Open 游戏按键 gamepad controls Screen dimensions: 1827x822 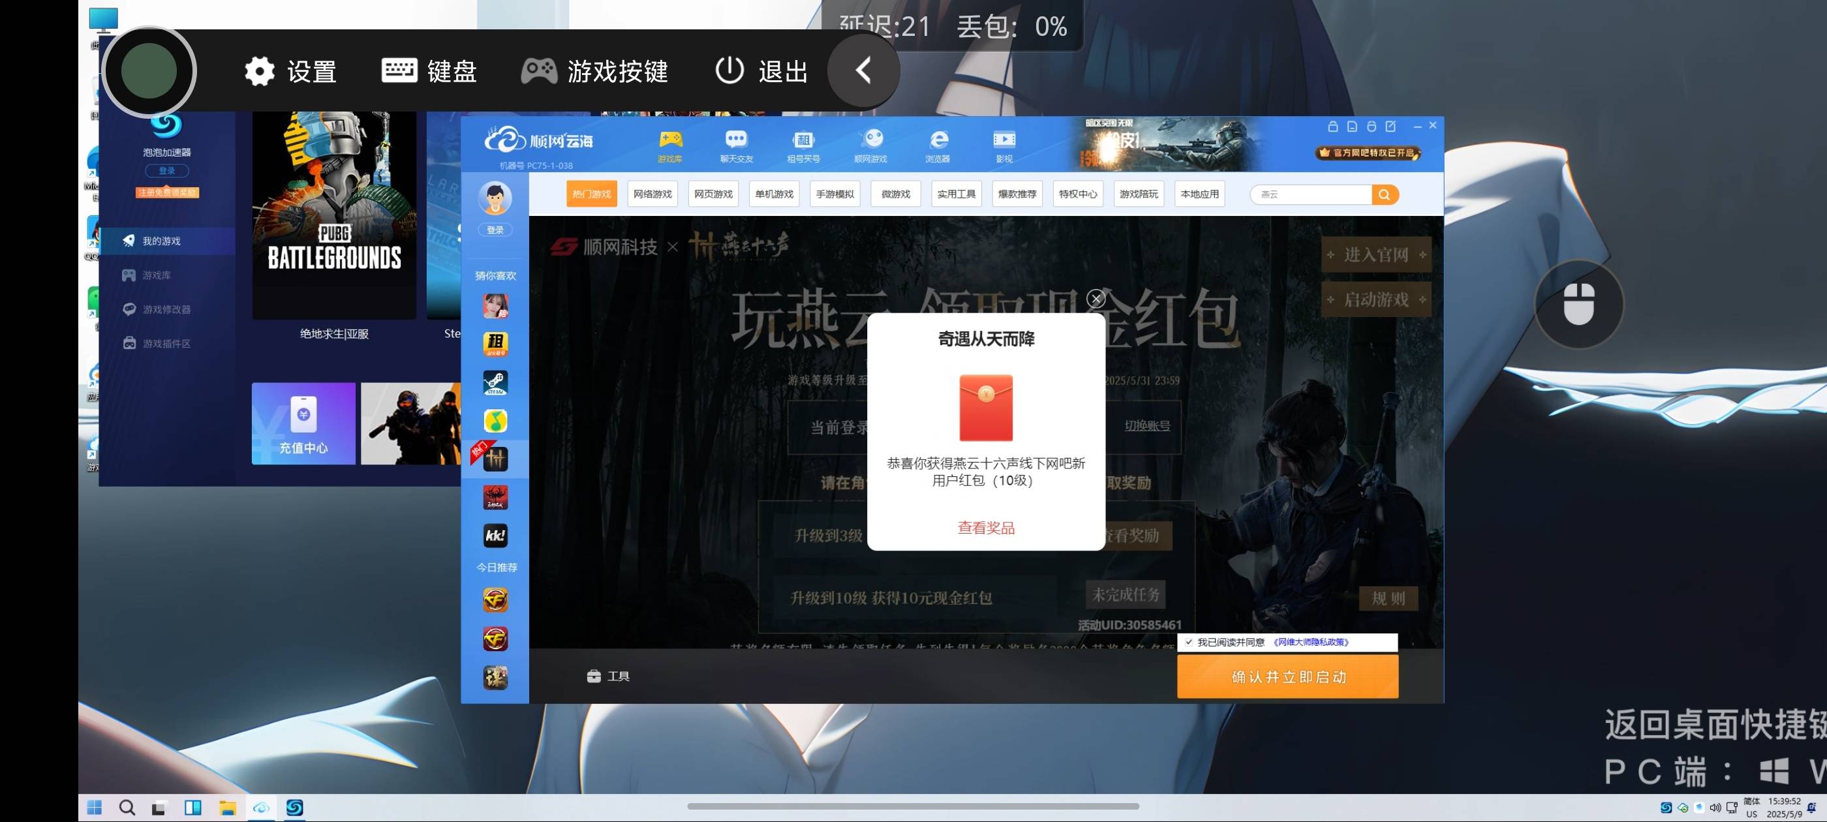(x=594, y=71)
